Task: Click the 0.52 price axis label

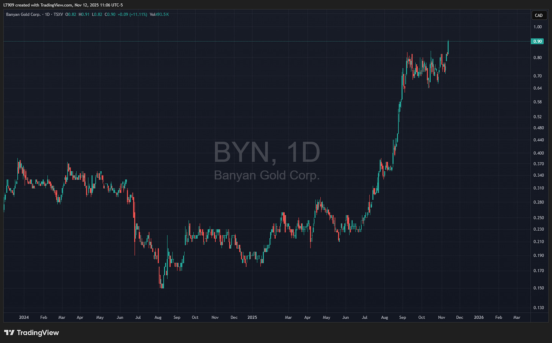Action: (537, 117)
